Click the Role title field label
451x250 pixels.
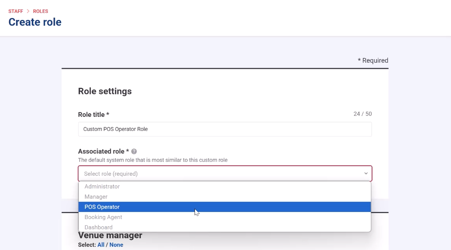click(93, 114)
